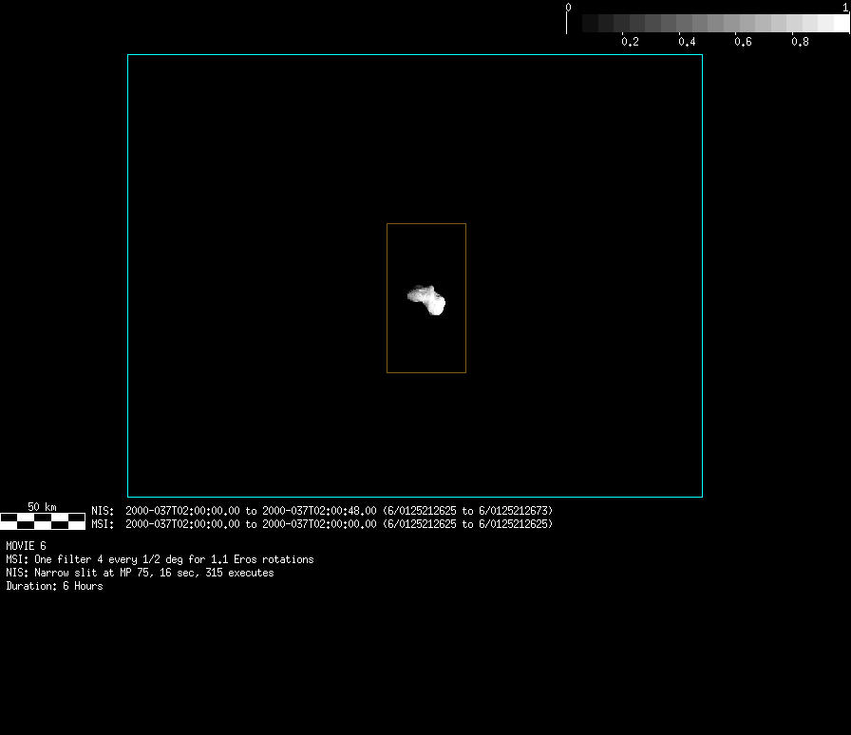
Task: Select the 0.4 tick on the colorbar
Action: 687,42
